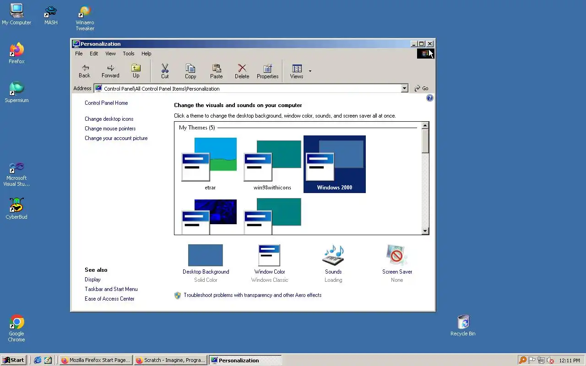Image resolution: width=586 pixels, height=366 pixels.
Task: Click Change your account picture link
Action: (x=116, y=138)
